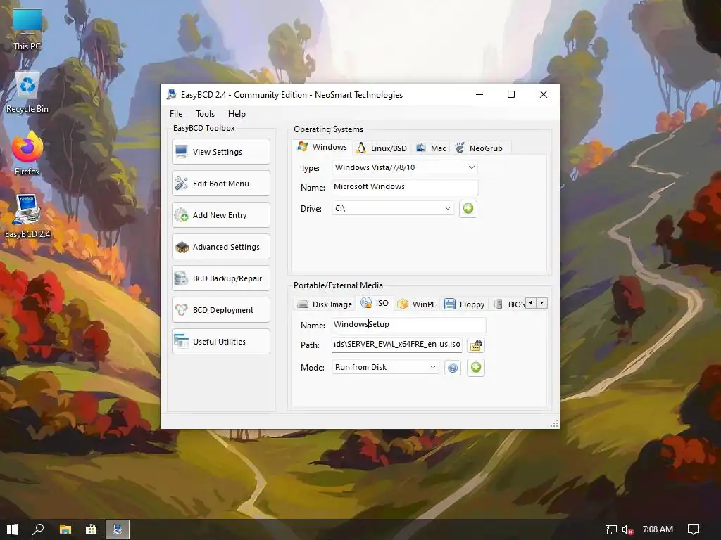The width and height of the screenshot is (721, 540).
Task: Switch to the Windows OS tab
Action: pyautogui.click(x=322, y=148)
